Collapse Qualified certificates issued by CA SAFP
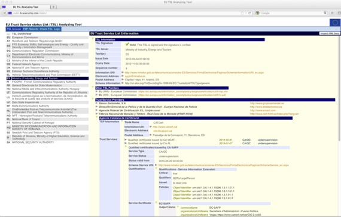This screenshot has width=341, height=217. (126, 147)
